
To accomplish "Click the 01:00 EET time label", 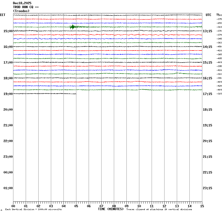I will 8,188.
